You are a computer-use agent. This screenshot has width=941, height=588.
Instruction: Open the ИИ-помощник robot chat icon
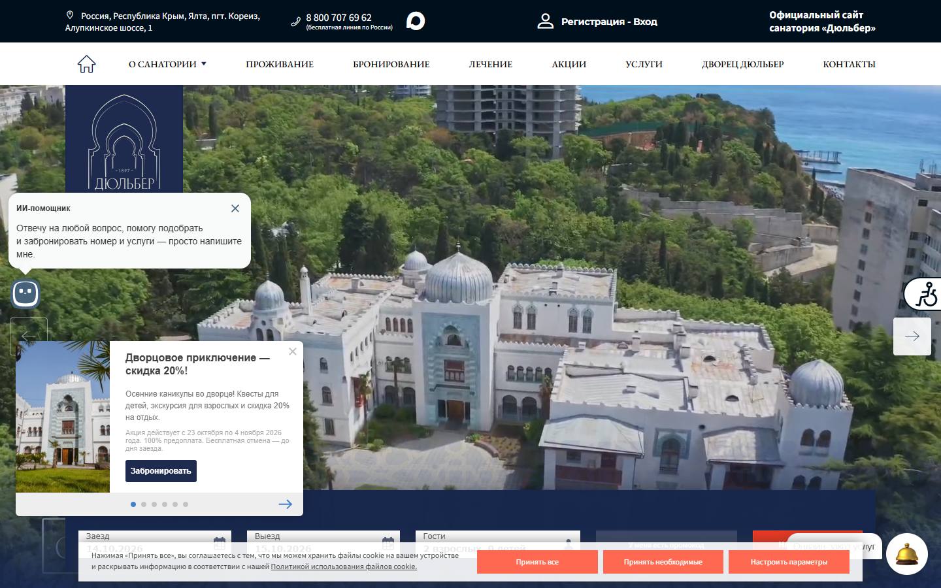(x=25, y=294)
